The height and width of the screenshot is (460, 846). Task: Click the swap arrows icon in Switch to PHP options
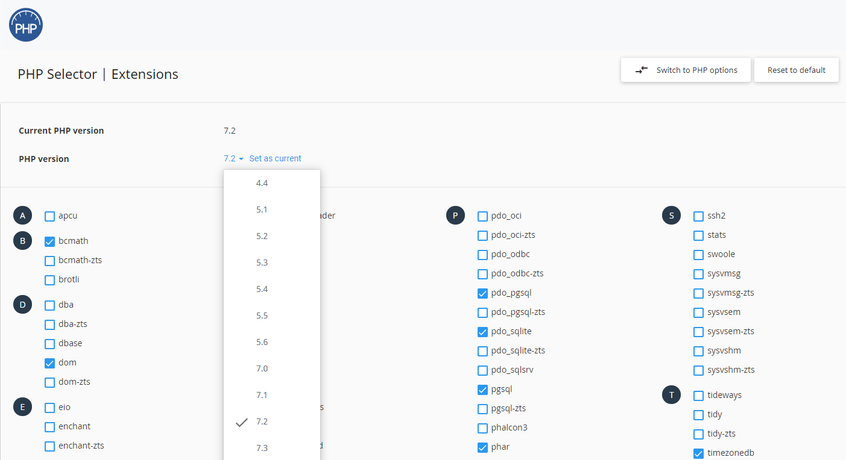click(x=642, y=70)
